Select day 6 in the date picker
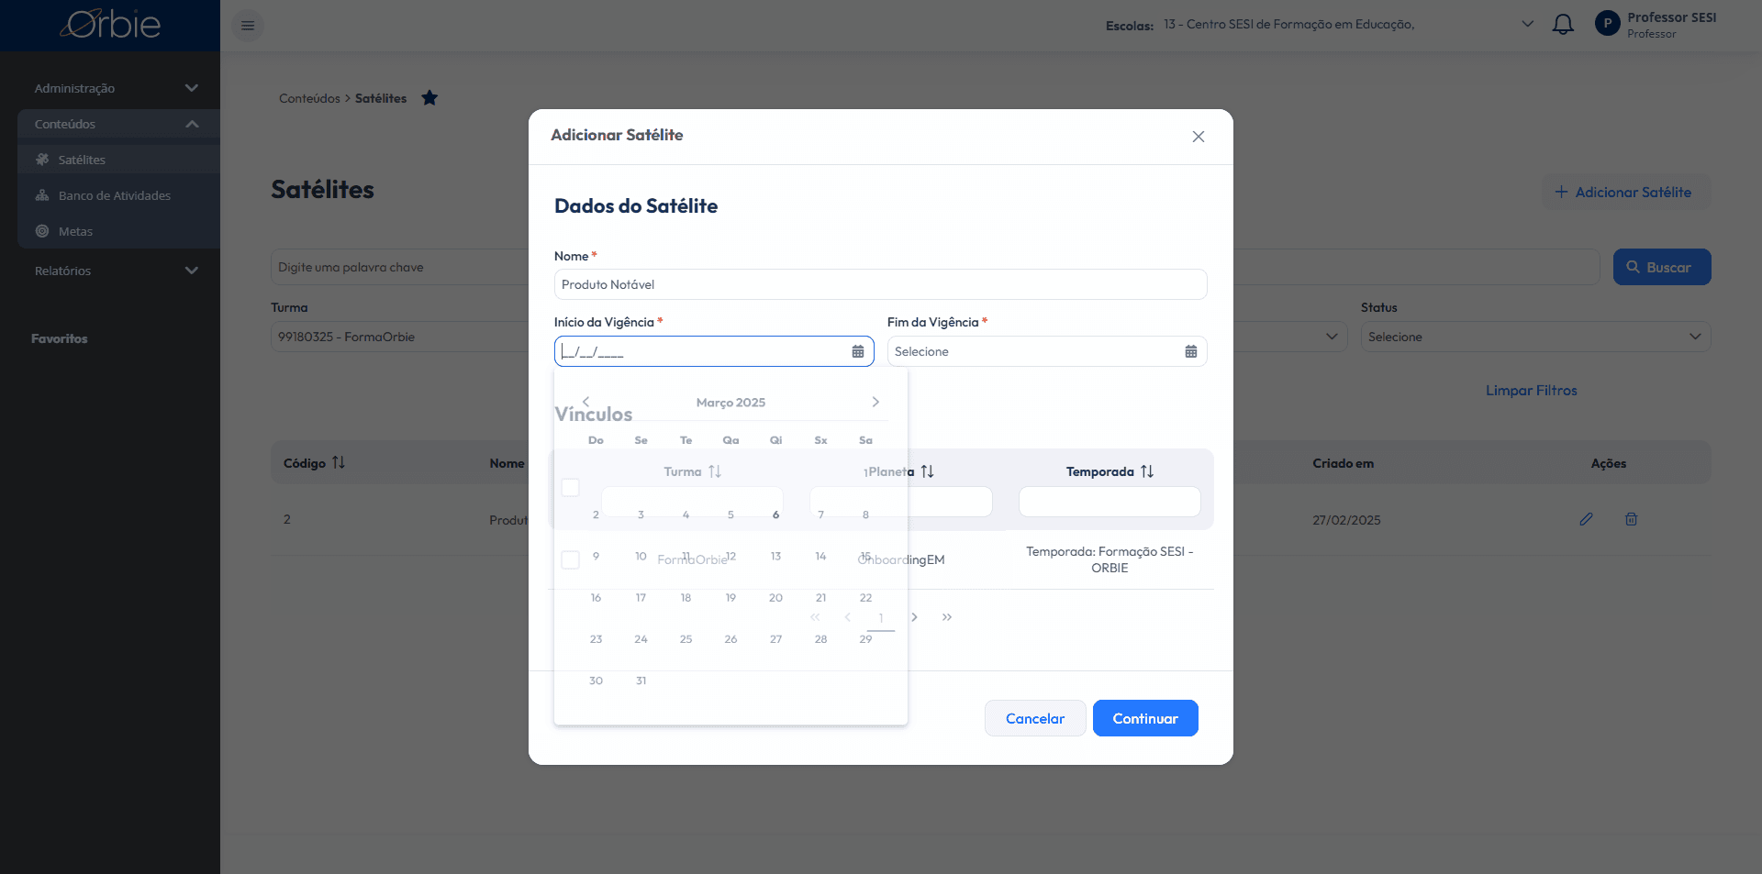This screenshot has width=1762, height=874. click(775, 515)
